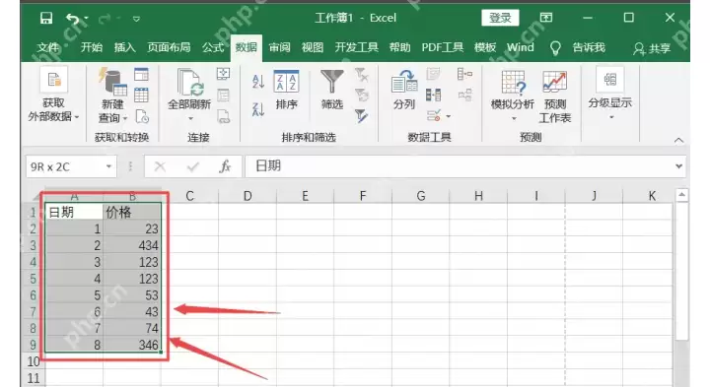Click the connections icon beside 全部刷新
The height and width of the screenshot is (387, 710).
coord(223,74)
